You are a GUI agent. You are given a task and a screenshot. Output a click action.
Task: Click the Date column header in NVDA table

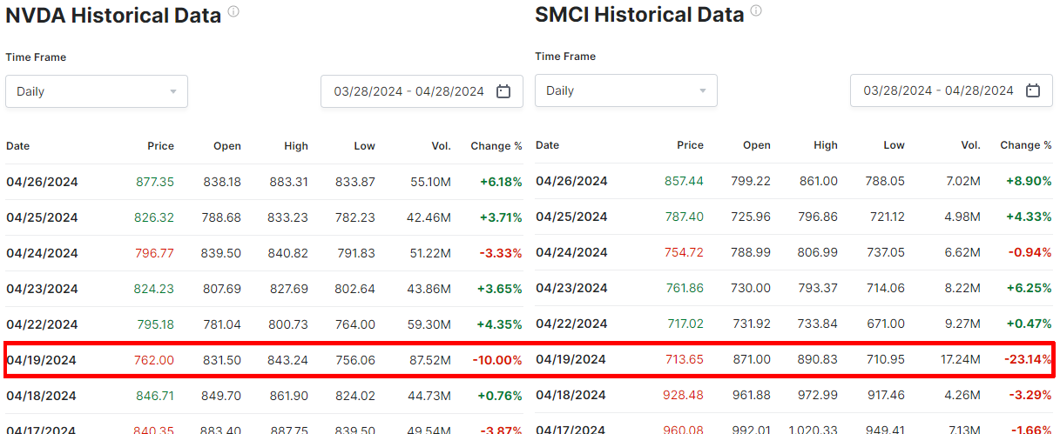pyautogui.click(x=17, y=146)
